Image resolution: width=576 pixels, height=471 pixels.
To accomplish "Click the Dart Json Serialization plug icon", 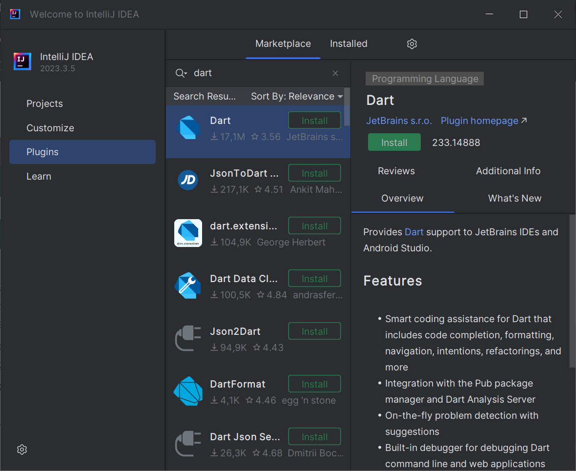I will coord(188,444).
